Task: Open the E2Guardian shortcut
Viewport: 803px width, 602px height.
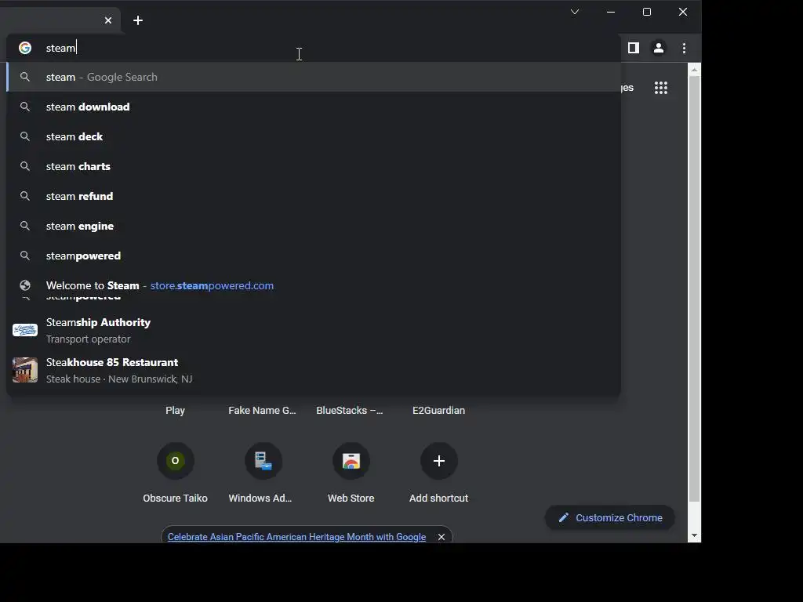Action: click(439, 411)
